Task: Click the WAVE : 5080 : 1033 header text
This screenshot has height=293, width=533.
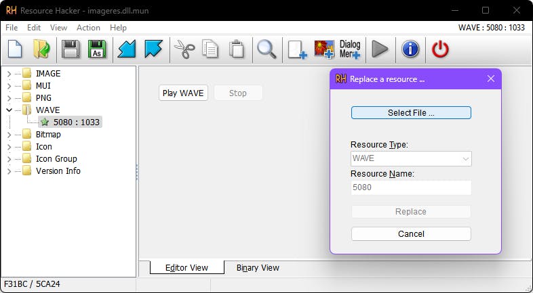Action: pos(492,28)
